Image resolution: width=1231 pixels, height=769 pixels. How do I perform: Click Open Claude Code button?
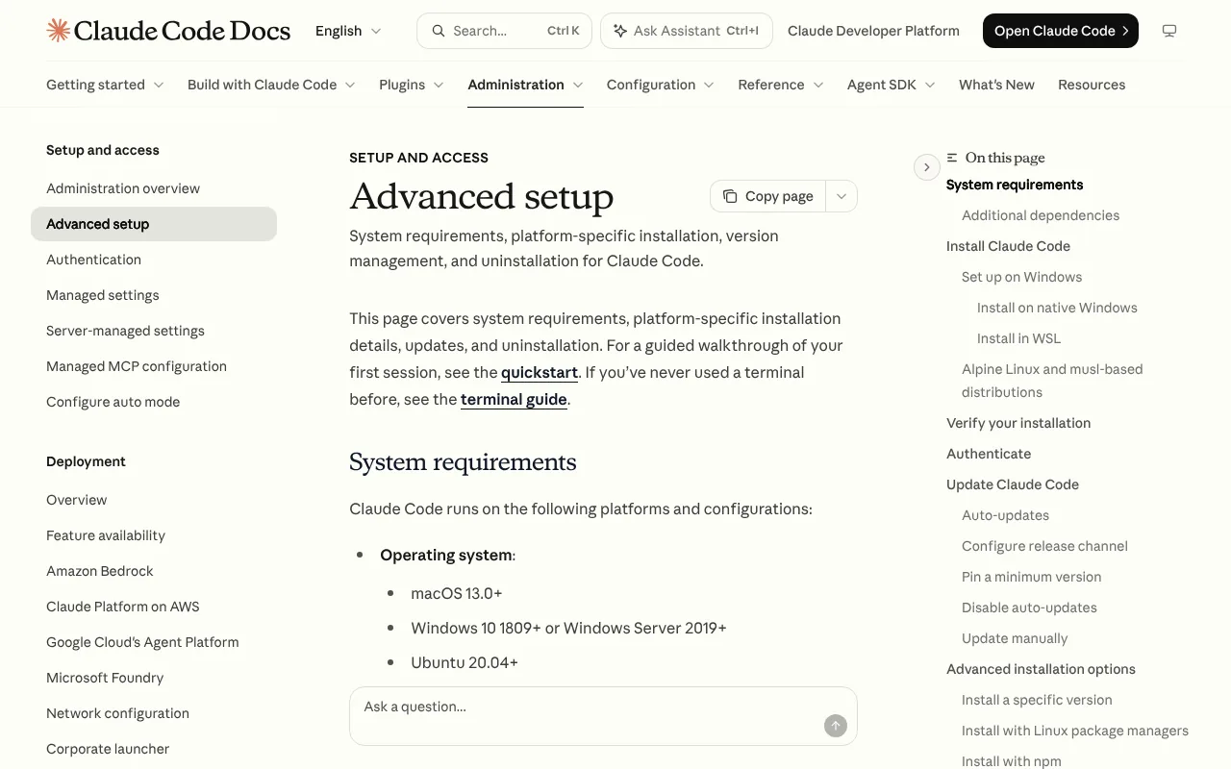click(1061, 31)
